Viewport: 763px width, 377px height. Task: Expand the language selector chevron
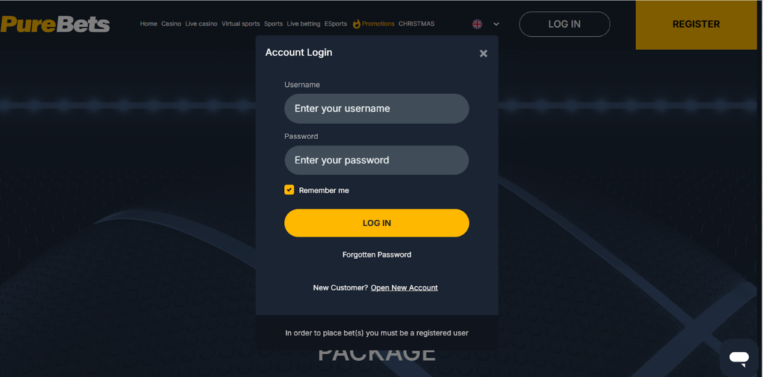[x=496, y=23]
